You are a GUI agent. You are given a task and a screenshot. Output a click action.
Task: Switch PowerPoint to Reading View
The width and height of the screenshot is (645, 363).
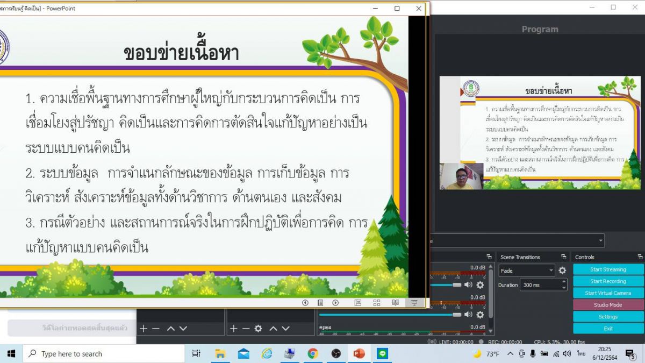point(396,303)
